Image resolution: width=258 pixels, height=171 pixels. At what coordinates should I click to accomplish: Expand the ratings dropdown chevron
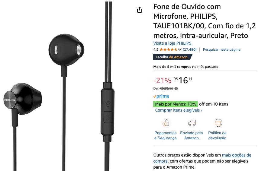pyautogui.click(x=180, y=49)
